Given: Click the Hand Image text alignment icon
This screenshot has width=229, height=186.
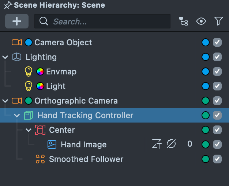Looking at the screenshot, I should pos(157,144).
